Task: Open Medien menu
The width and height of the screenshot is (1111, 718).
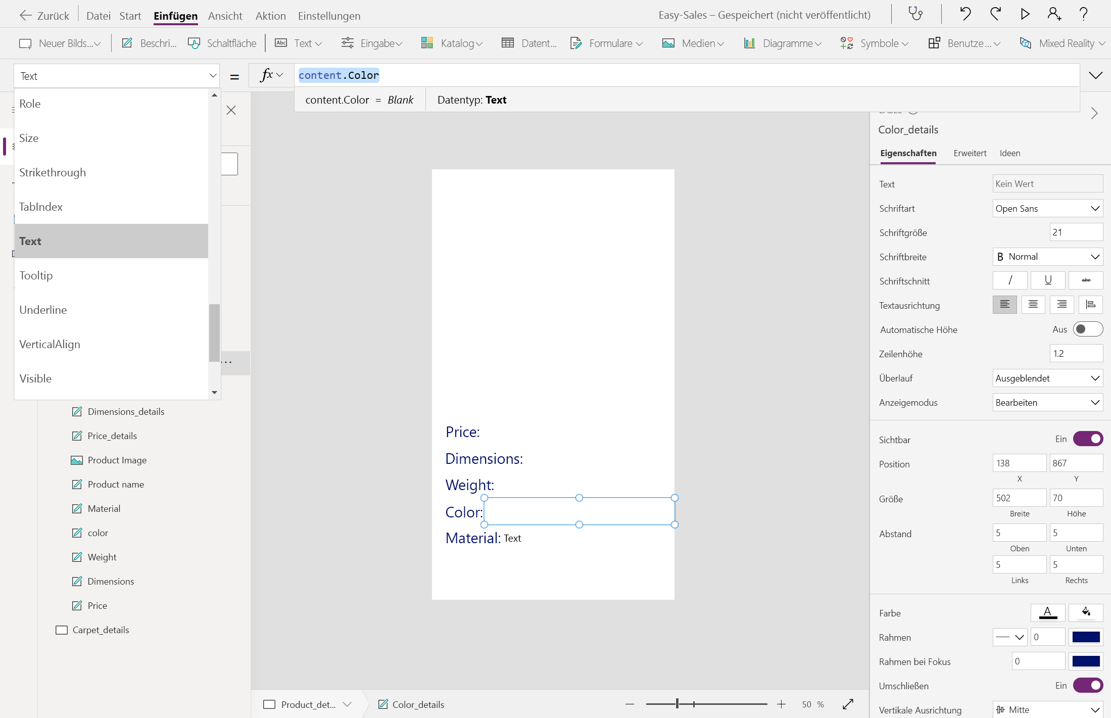Action: [693, 43]
